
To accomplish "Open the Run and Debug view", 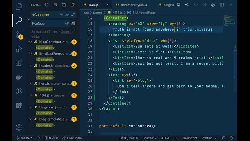I will tap(19, 49).
